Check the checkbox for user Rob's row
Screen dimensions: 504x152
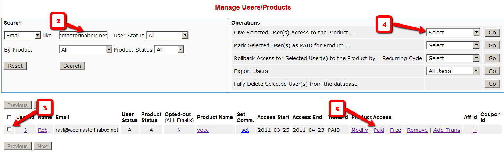click(9, 130)
